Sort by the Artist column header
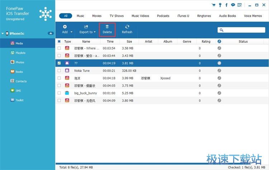Screen dimensions: 269x170 coord(148,41)
